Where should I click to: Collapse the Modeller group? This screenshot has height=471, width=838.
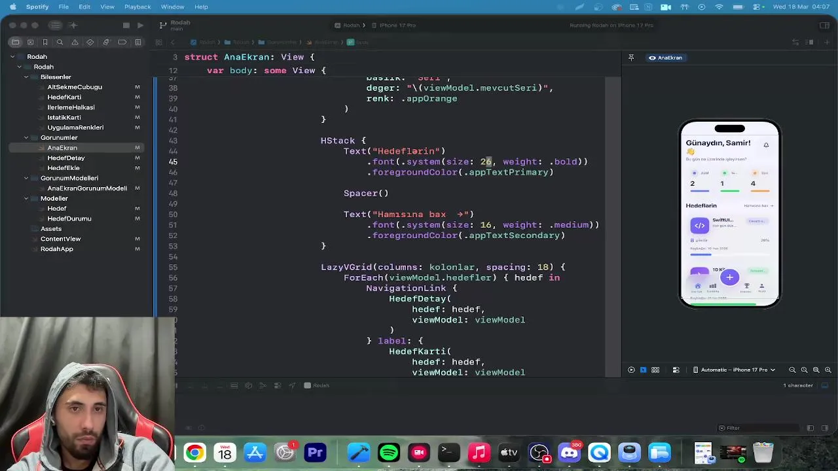tap(26, 198)
